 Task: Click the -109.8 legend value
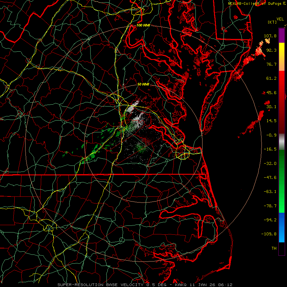pyautogui.click(x=269, y=234)
